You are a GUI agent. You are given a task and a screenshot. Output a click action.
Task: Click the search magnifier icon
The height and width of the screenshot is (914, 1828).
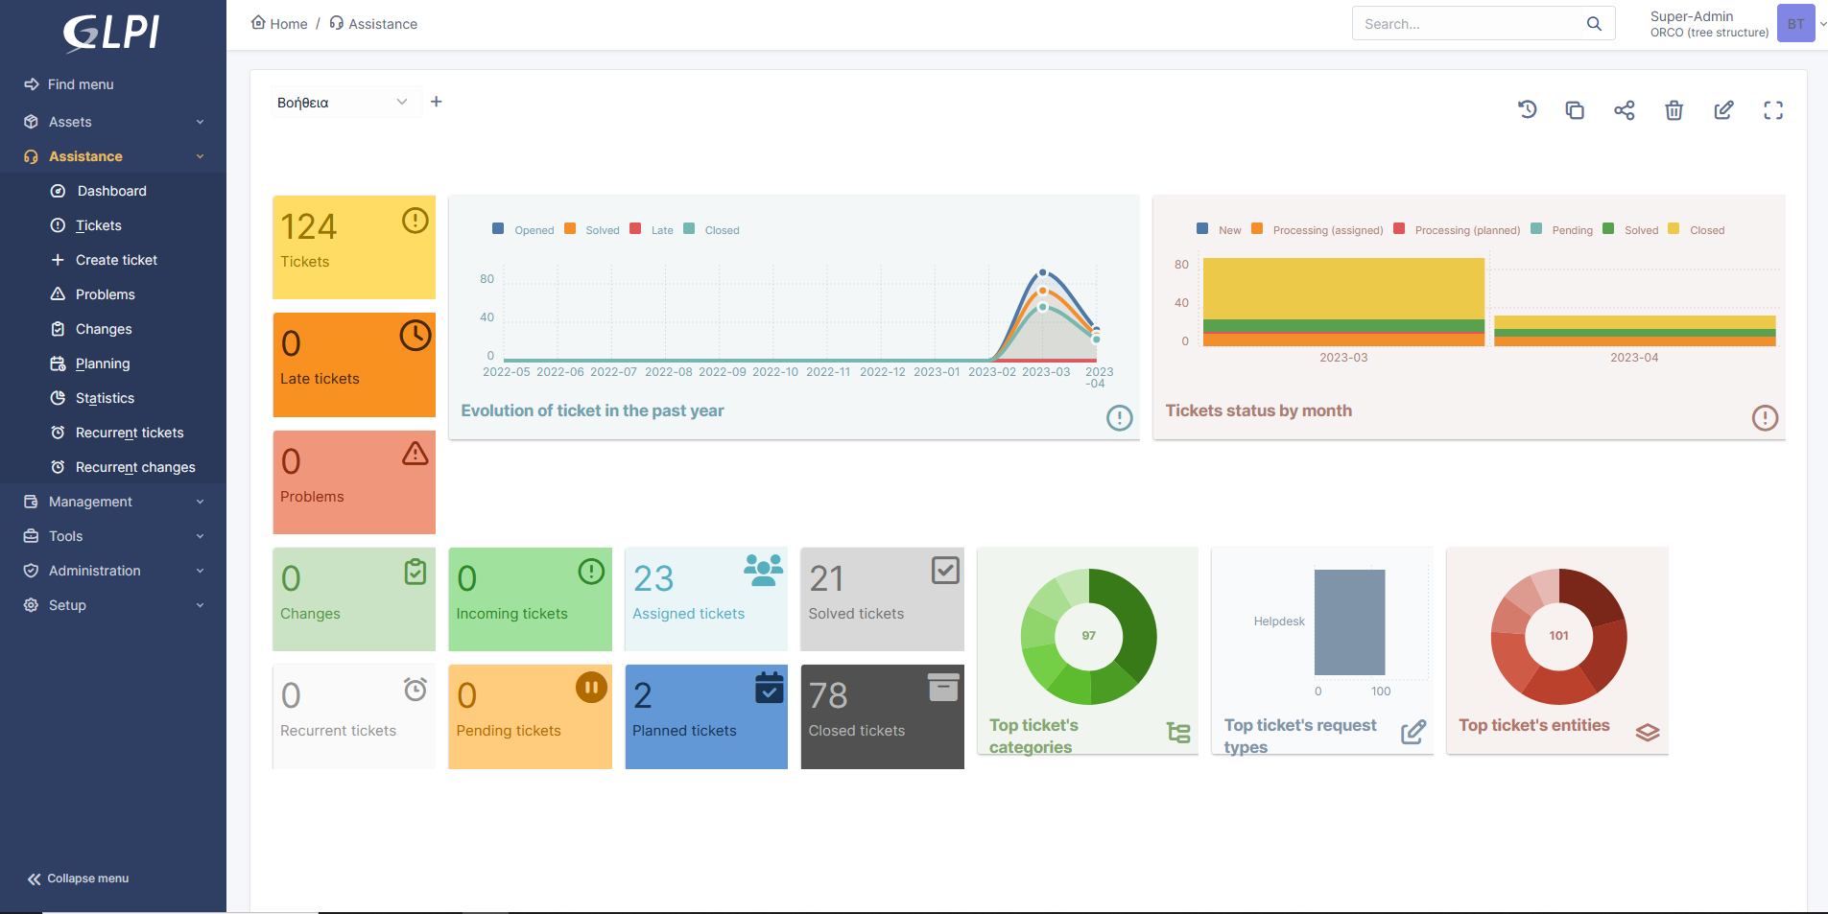click(1594, 24)
